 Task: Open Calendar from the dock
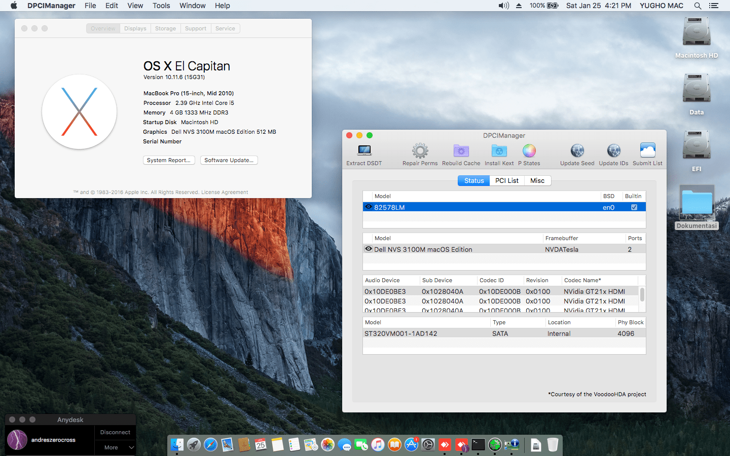(261, 444)
